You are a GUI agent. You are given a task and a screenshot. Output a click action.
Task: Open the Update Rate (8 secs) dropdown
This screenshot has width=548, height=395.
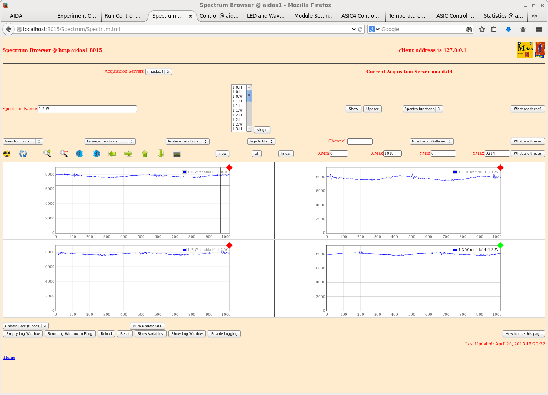26,326
